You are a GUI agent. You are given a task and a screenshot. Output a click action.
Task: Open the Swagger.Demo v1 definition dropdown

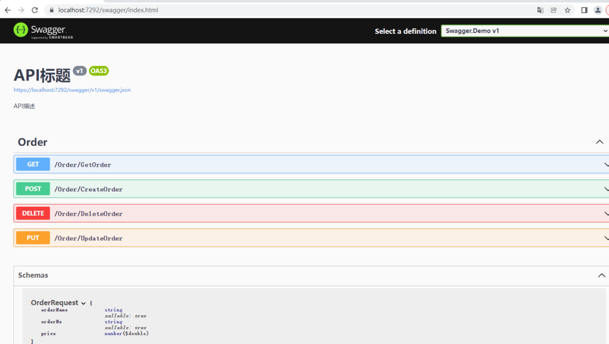[x=525, y=31]
